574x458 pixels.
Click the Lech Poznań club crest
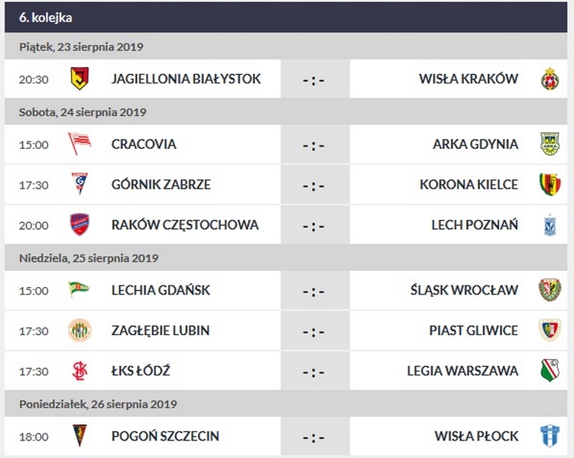(549, 224)
